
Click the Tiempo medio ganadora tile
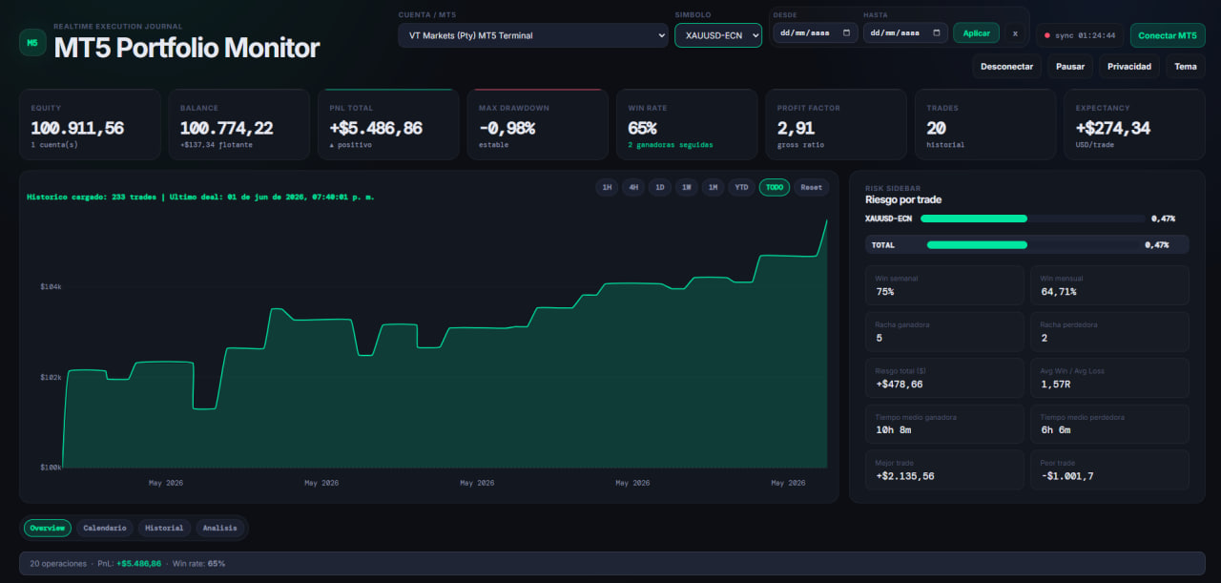click(944, 424)
